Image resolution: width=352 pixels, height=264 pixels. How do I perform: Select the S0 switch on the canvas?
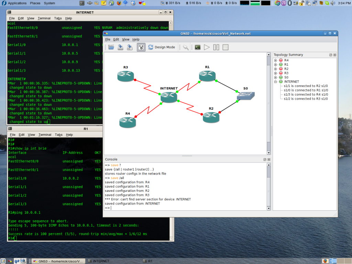coord(245,96)
